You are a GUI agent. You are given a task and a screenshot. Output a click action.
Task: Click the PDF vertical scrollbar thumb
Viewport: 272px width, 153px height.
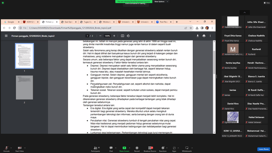click(214, 62)
